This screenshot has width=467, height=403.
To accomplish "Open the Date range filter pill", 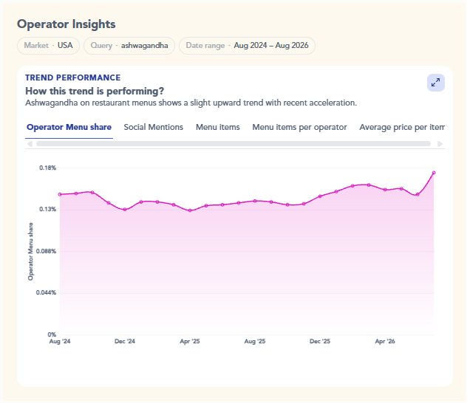I will 247,46.
